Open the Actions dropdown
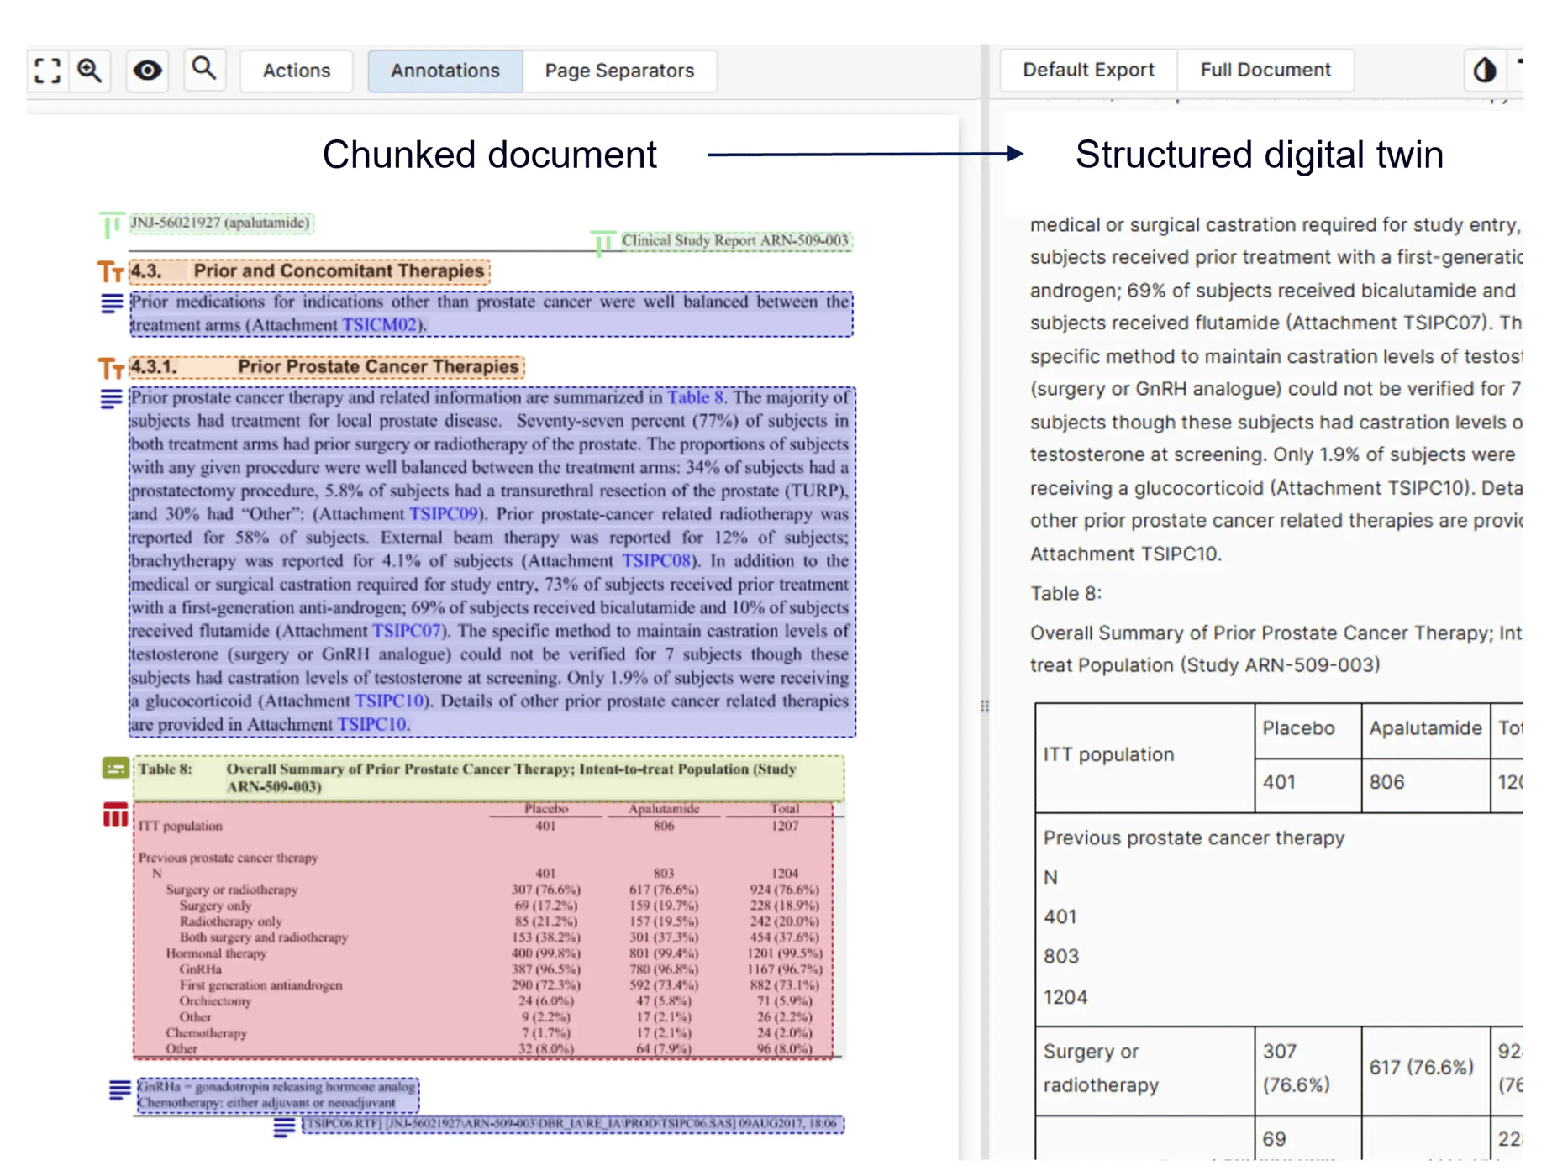 coord(296,71)
